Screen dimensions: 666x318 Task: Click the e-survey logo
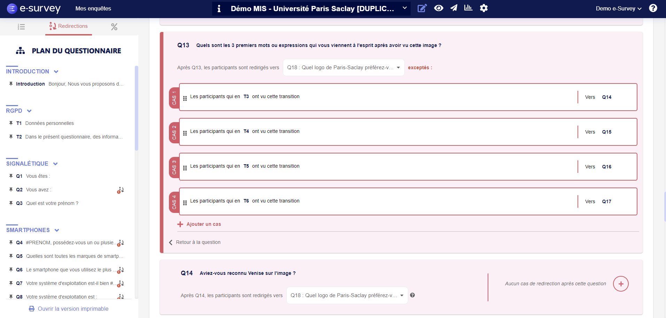point(34,9)
